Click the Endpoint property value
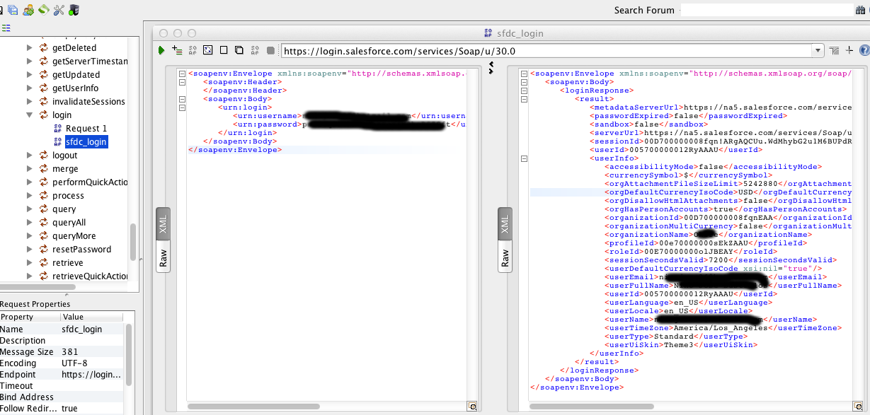 tap(91, 375)
